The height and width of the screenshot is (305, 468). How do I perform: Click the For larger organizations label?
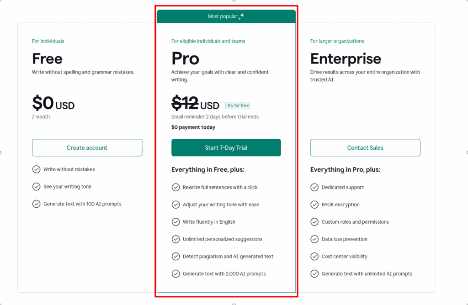tap(337, 41)
